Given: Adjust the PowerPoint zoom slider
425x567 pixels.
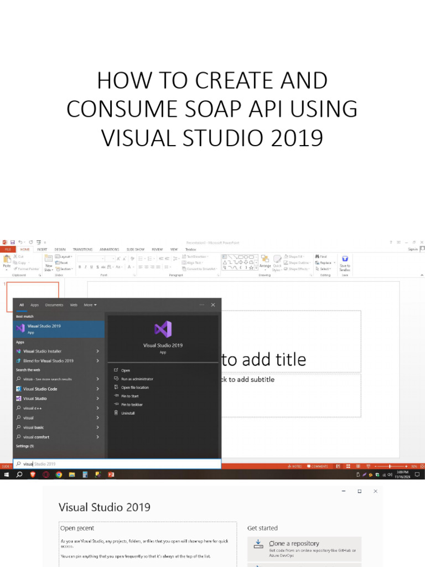Looking at the screenshot, I should (x=389, y=467).
